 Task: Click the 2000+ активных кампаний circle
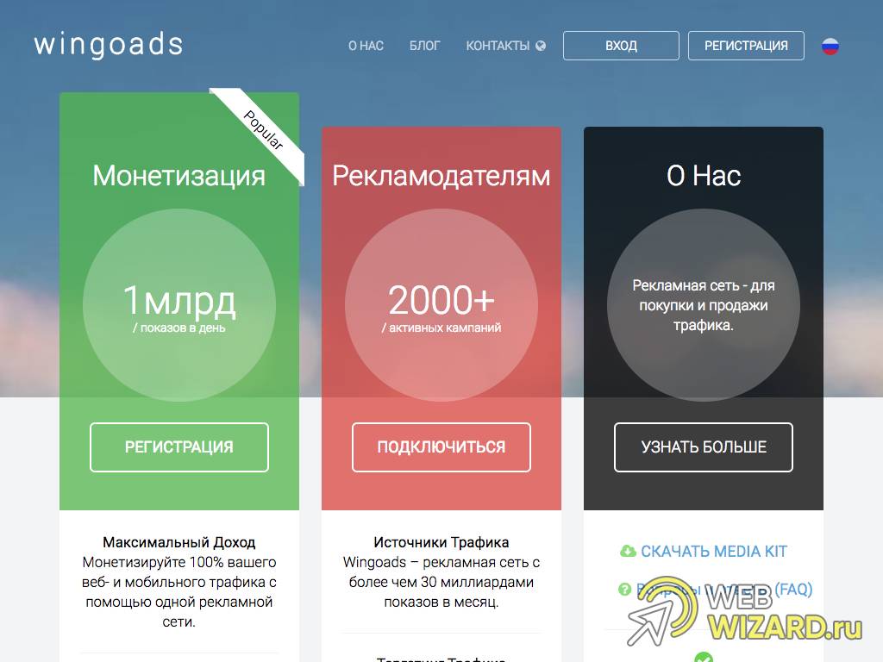click(x=441, y=305)
